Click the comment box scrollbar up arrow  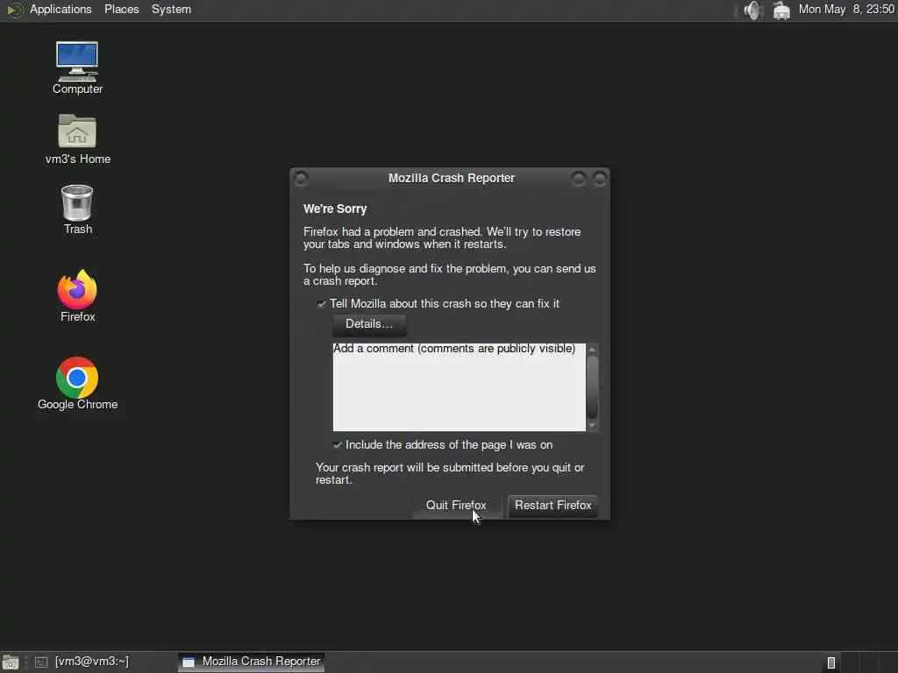pos(593,349)
